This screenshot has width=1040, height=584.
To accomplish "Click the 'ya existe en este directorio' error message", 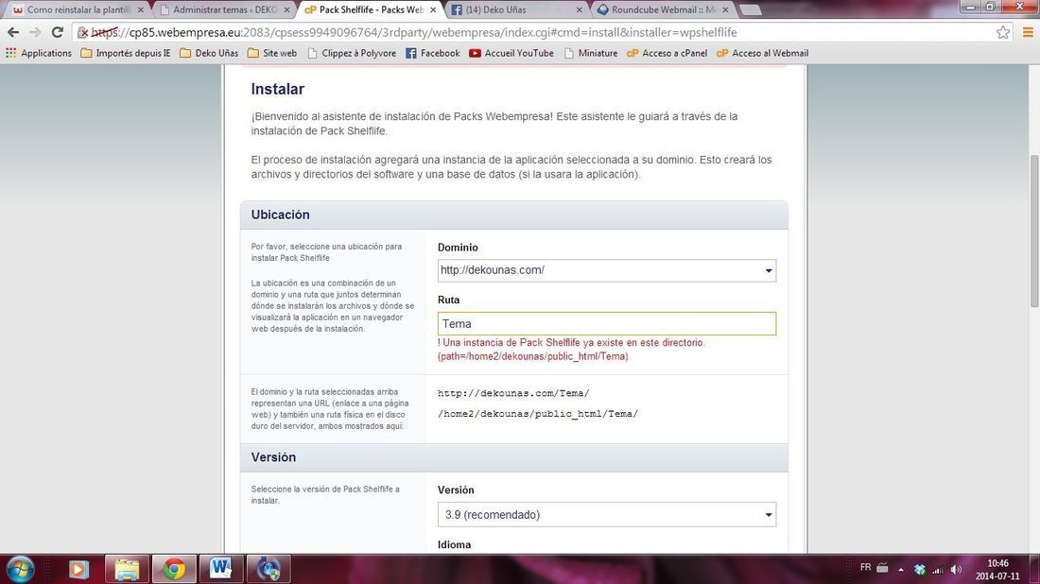I will [571, 350].
